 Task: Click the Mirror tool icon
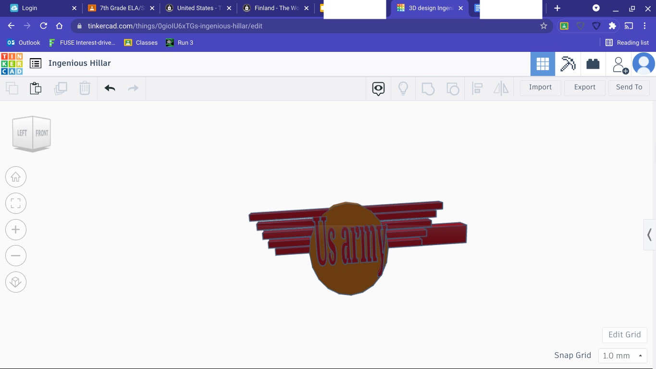pos(501,88)
